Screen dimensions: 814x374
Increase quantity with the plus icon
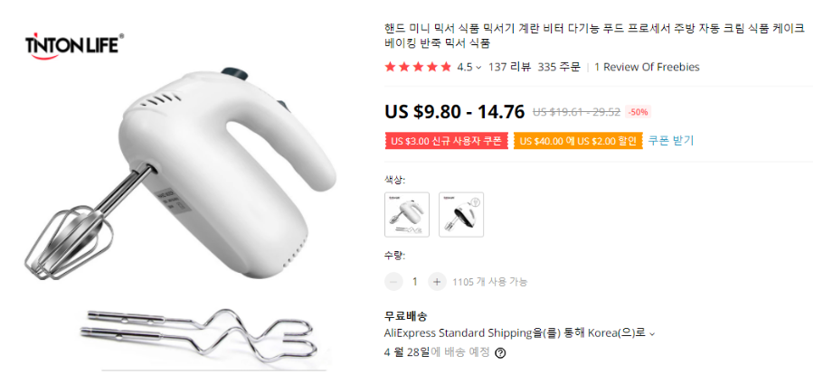click(437, 282)
